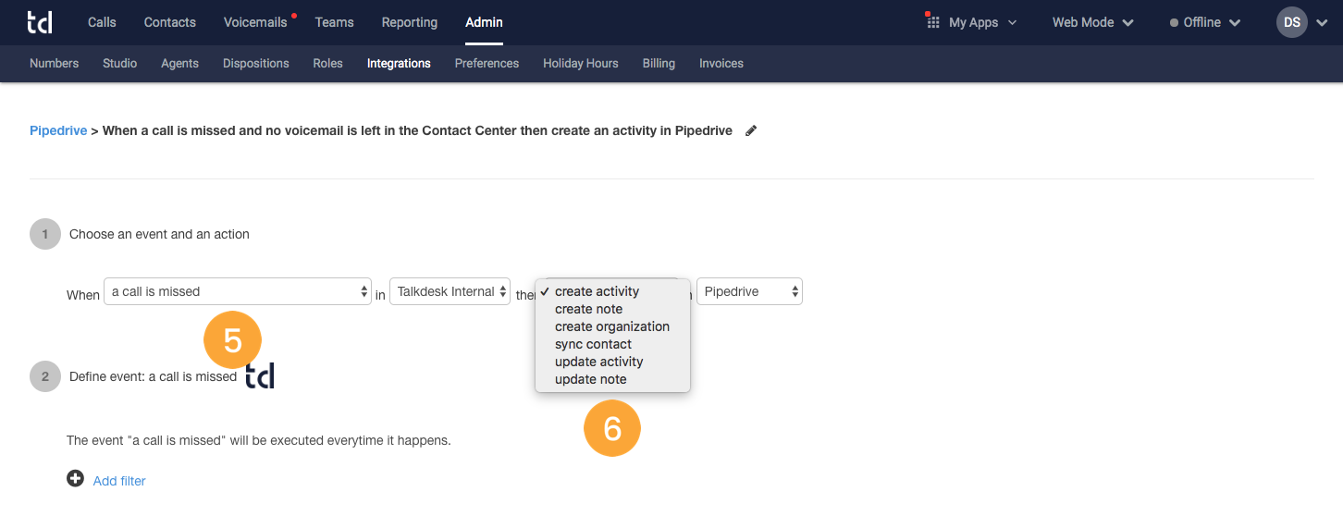Switch to the Teams tab
The width and height of the screenshot is (1343, 516).
[334, 22]
